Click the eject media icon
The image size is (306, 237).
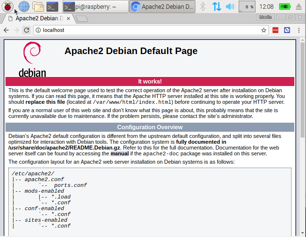(299, 7)
